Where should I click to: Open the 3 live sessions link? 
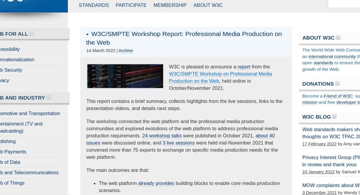click(x=178, y=143)
